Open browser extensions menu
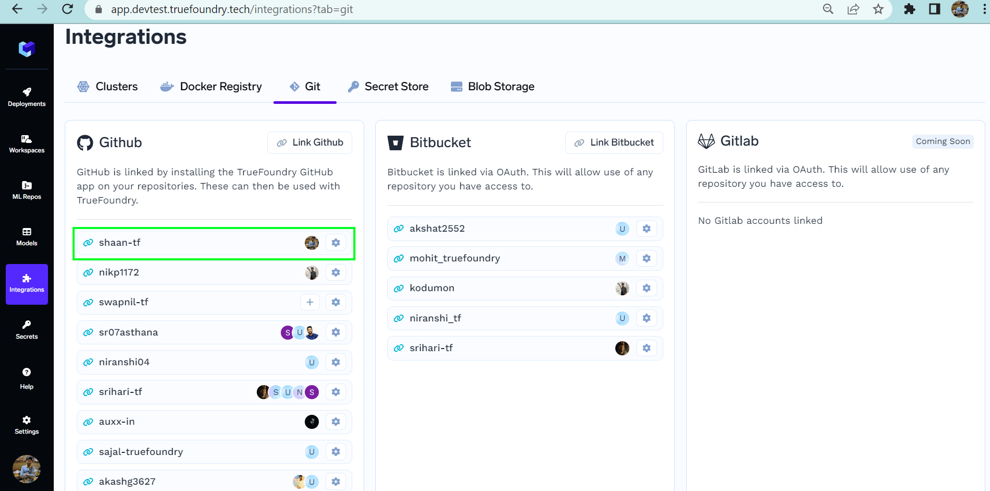 (910, 9)
